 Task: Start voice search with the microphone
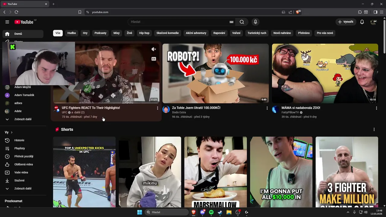click(x=255, y=22)
